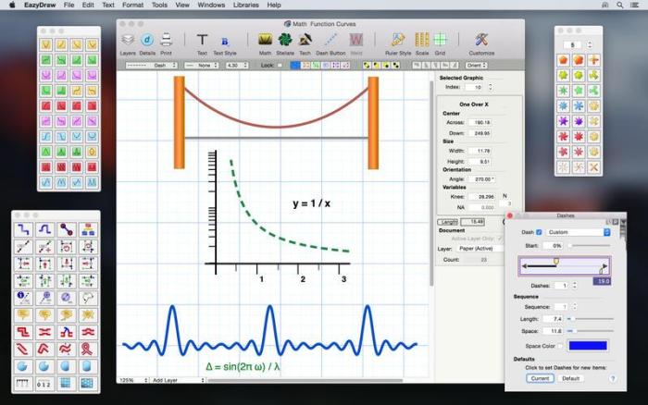Viewport: 648px width, 405px height.
Task: Click the Length slider in Dashes panel
Action: (590, 319)
